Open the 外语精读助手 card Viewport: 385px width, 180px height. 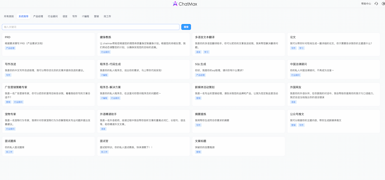(143, 121)
